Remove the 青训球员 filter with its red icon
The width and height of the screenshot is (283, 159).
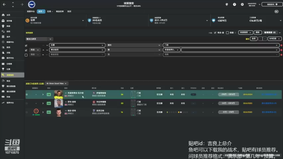coord(281,50)
